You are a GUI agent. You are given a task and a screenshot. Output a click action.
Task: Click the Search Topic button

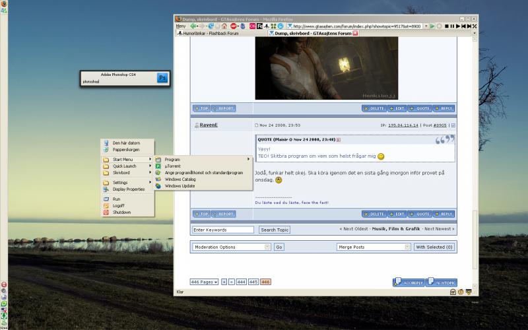pyautogui.click(x=275, y=230)
